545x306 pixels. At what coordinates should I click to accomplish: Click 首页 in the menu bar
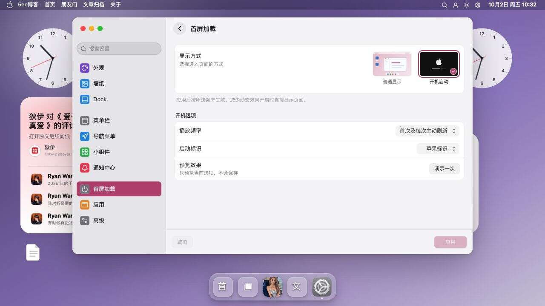click(50, 5)
